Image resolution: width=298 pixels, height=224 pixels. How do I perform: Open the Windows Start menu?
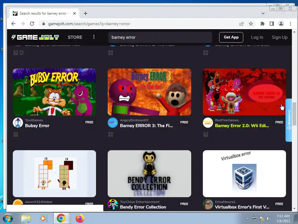coord(7,218)
